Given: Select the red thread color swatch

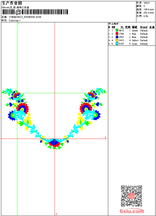Looking at the screenshot, I should (x=117, y=34).
